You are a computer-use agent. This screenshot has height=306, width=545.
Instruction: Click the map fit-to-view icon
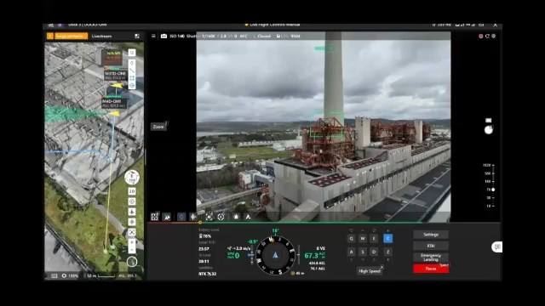click(x=132, y=232)
